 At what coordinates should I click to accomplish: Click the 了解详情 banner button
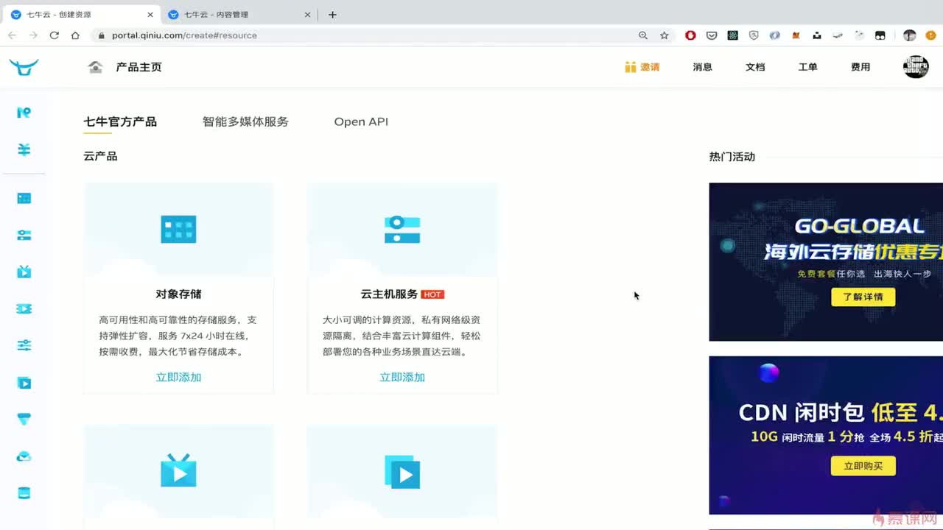click(x=863, y=297)
